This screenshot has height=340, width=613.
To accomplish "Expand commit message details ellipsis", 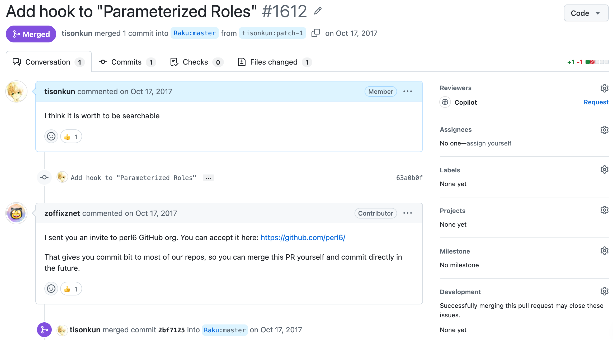I will 208,178.
